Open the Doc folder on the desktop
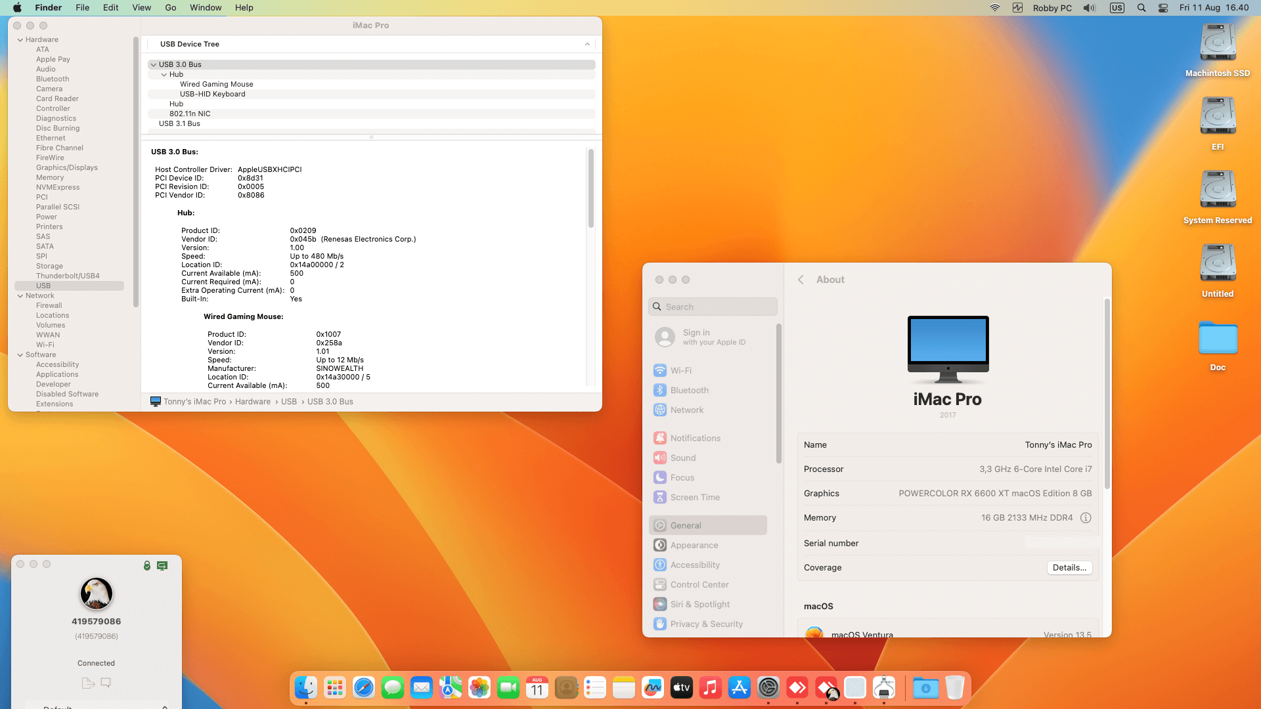Screen dimensions: 1261x709 click(x=1218, y=346)
